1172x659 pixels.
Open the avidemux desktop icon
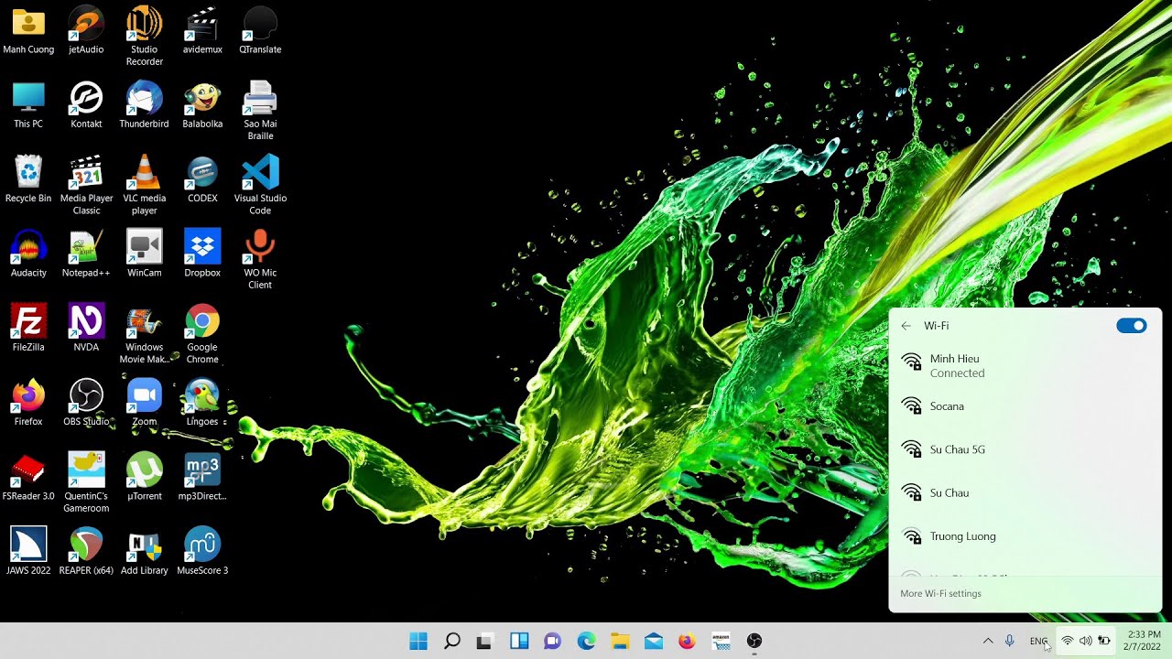pyautogui.click(x=202, y=31)
